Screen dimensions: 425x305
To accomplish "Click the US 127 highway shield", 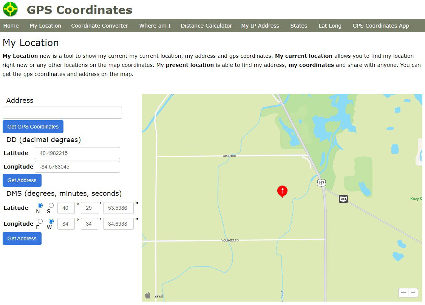I will [x=321, y=183].
